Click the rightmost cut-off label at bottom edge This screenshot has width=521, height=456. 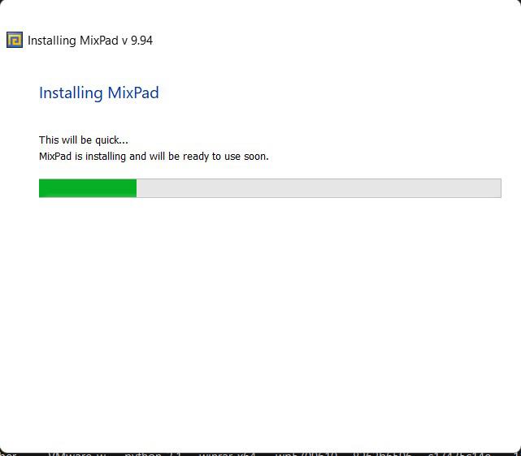coord(519,454)
